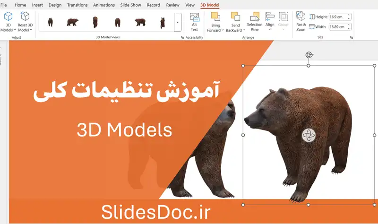Select the 3D Model ribbon tab
The height and width of the screenshot is (224, 378).
210,5
